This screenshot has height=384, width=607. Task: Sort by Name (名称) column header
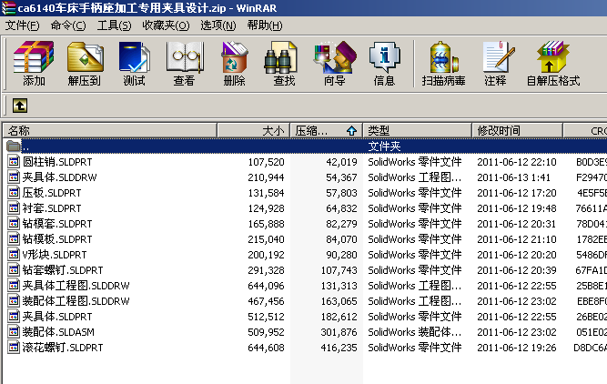109,130
